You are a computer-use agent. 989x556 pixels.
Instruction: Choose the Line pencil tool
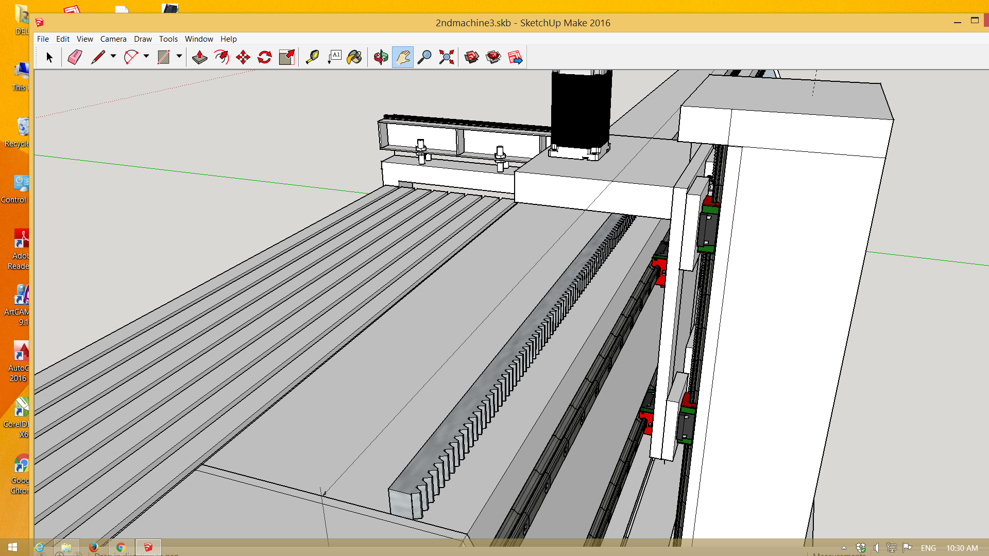(x=98, y=57)
